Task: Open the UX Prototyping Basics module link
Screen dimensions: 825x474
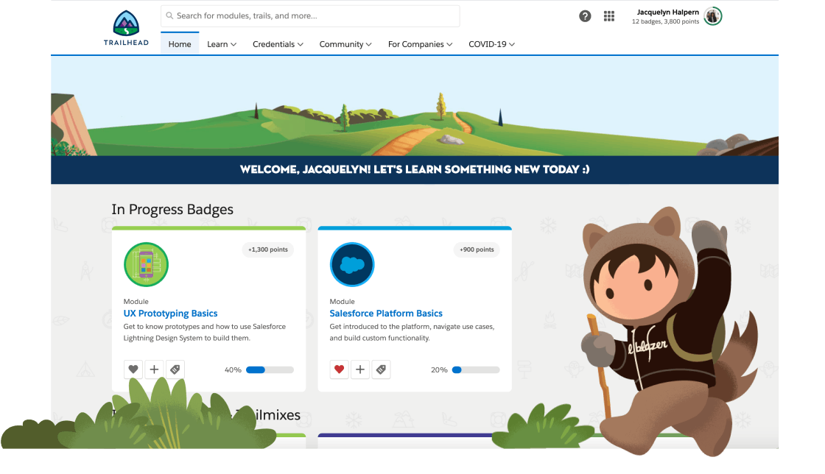Action: tap(170, 314)
